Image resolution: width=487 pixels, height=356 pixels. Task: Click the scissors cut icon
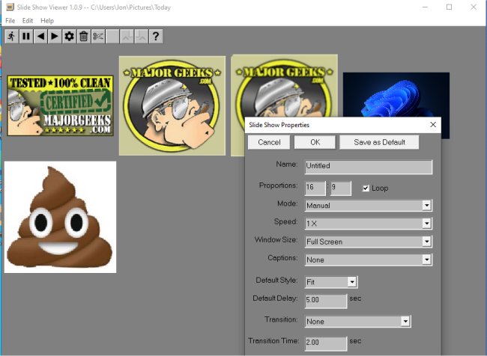click(x=98, y=37)
